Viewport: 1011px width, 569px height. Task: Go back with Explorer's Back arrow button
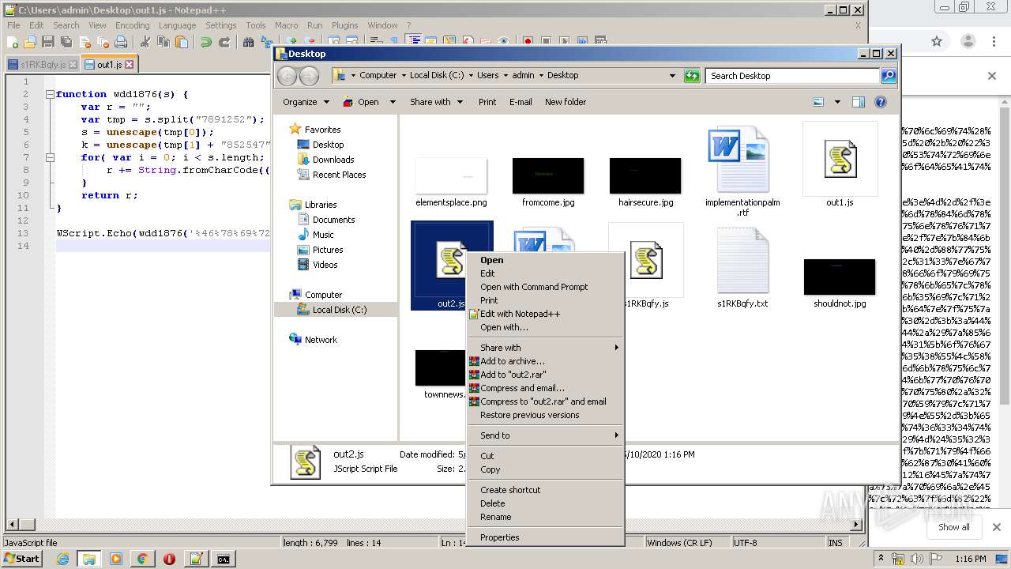pyautogui.click(x=287, y=76)
